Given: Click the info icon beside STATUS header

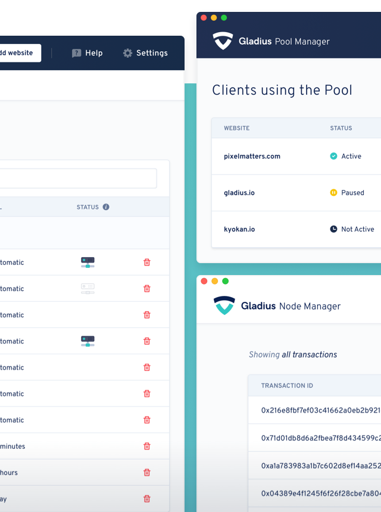Looking at the screenshot, I should point(106,207).
